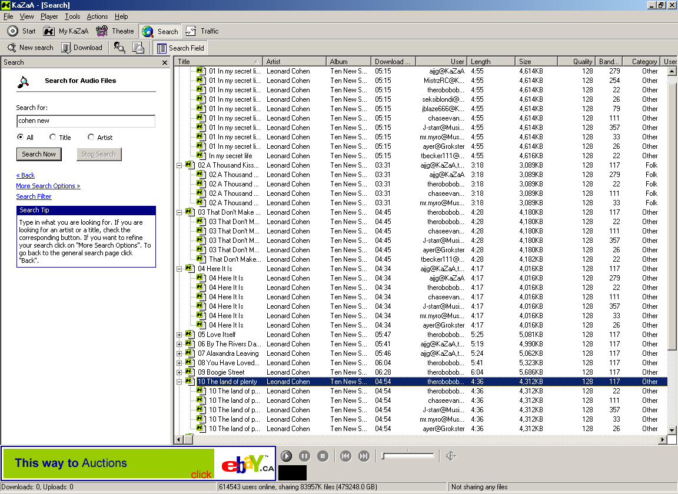The image size is (678, 494).
Task: Sort results by Quality column header
Action: click(576, 61)
